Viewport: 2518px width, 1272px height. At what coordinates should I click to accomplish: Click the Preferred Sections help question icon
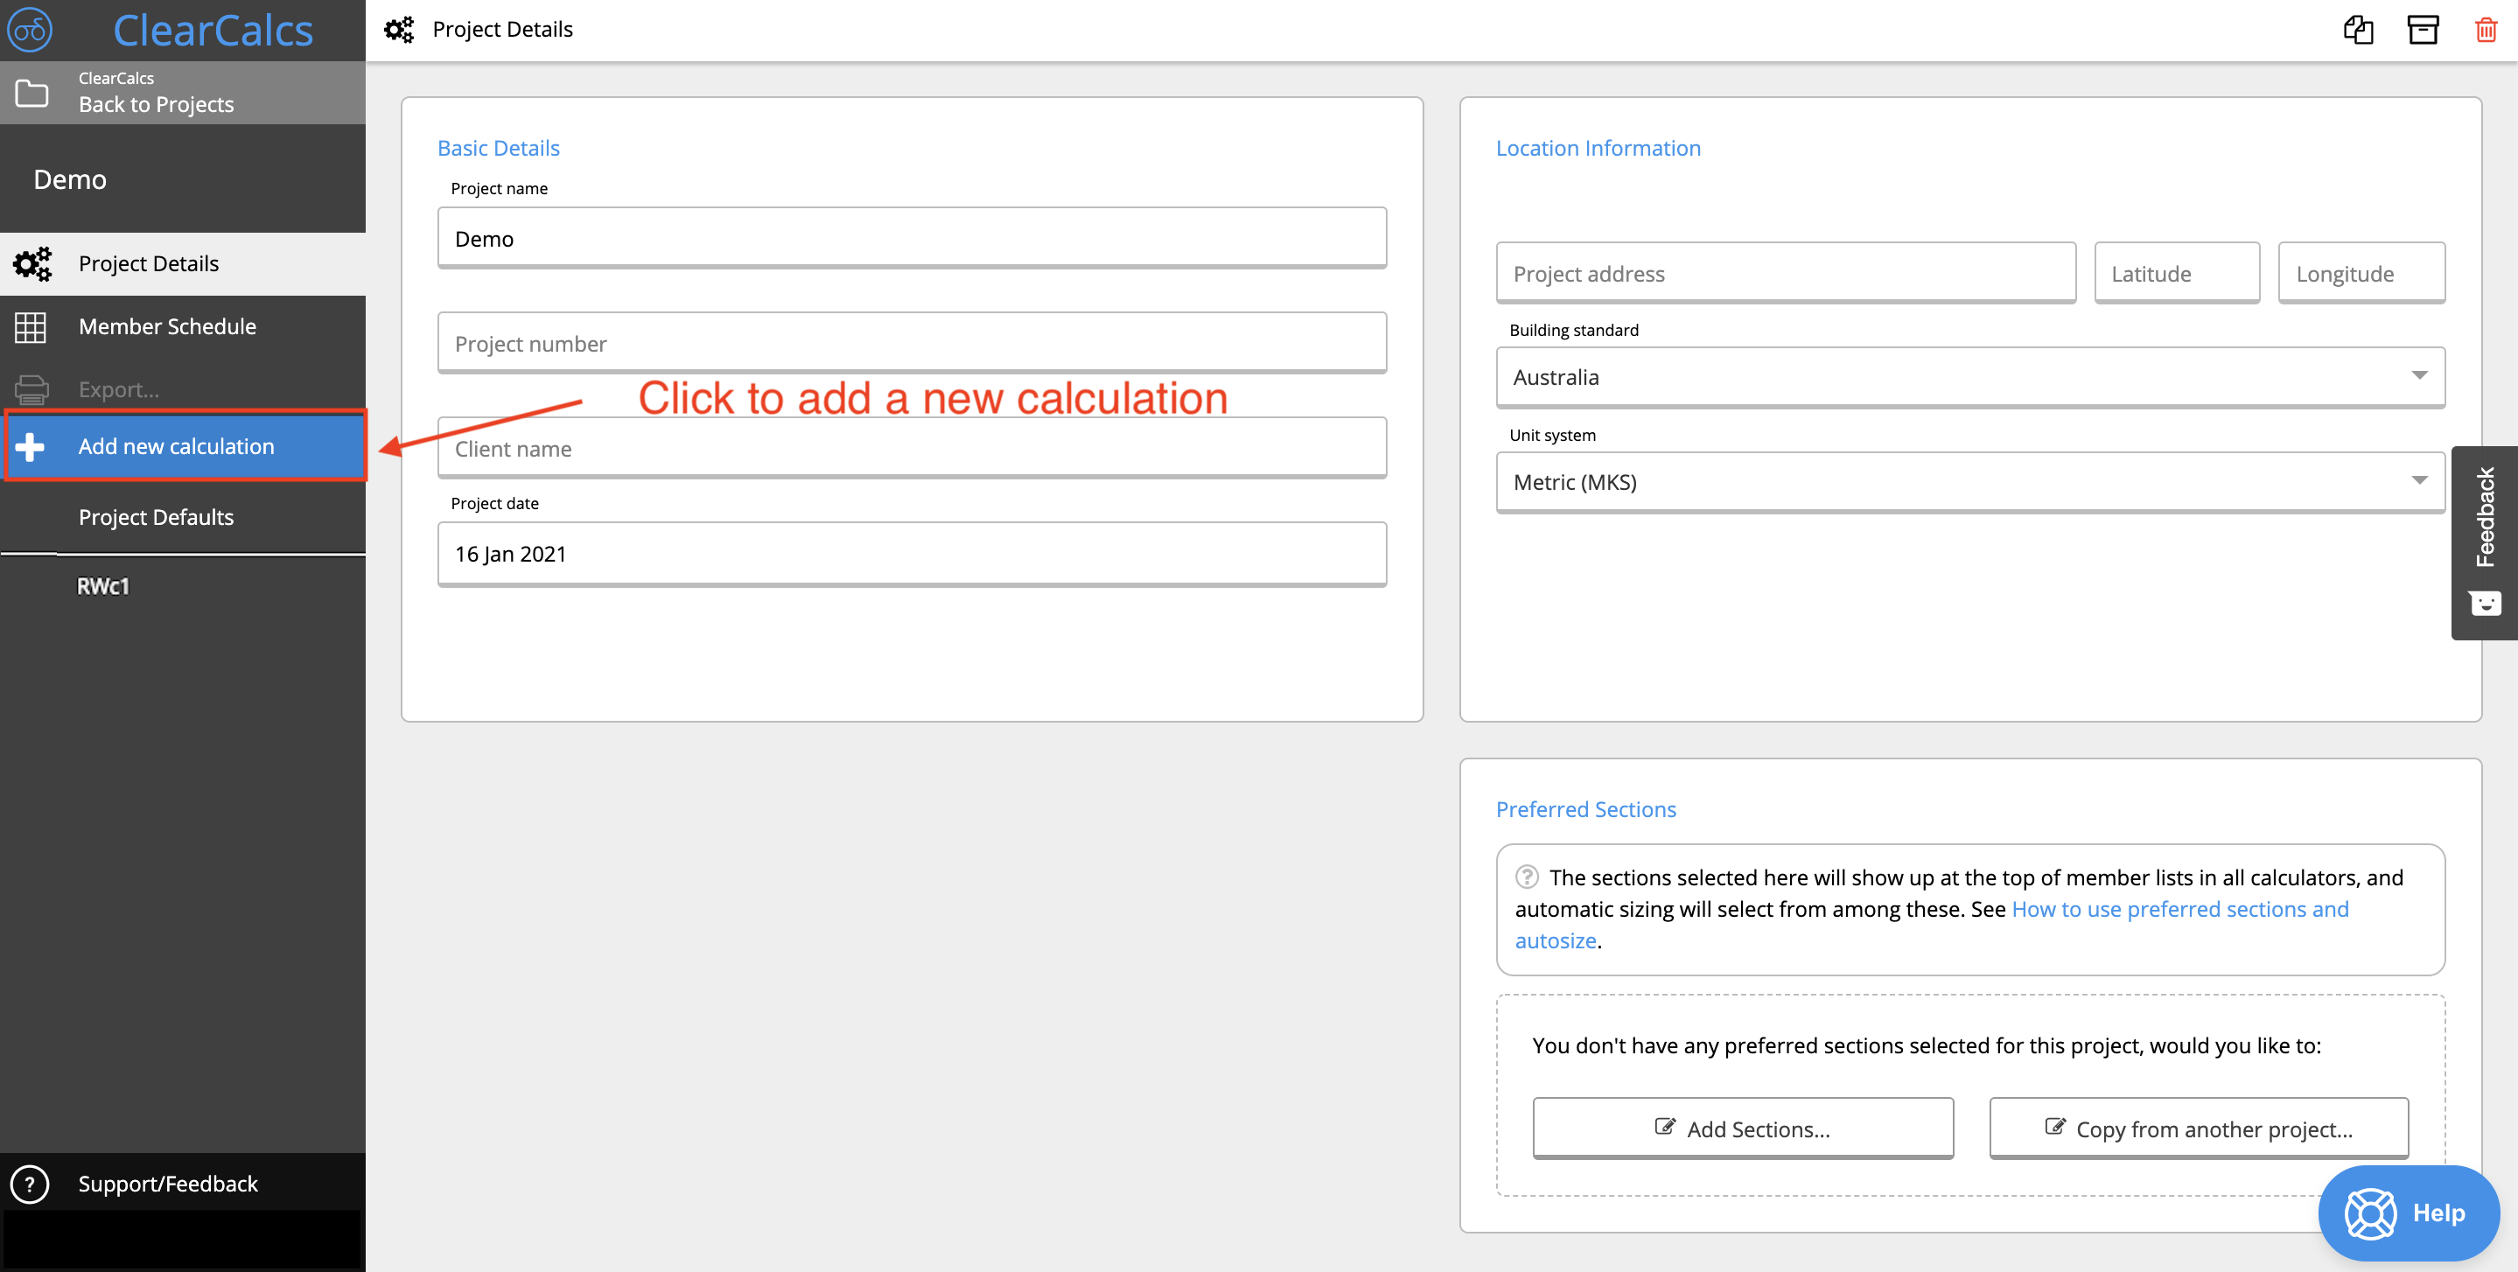[x=1527, y=876]
